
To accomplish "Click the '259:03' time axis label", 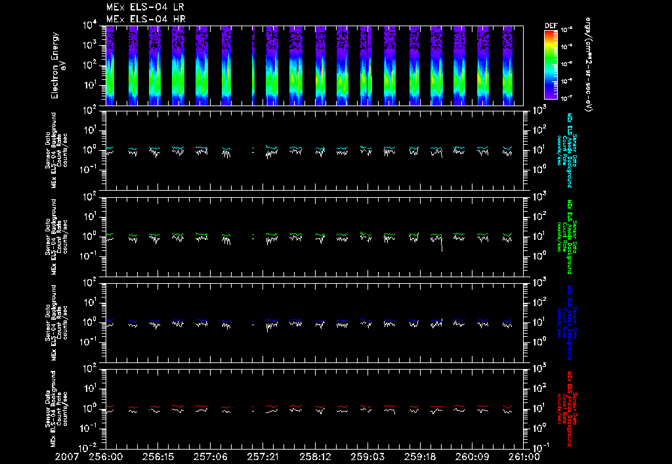I will coord(367,457).
